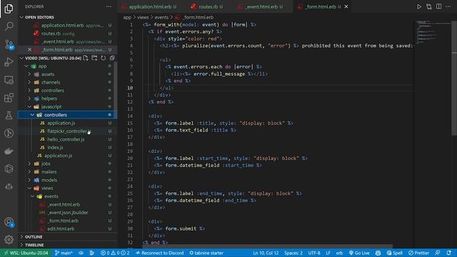Change end of line sequence LF
The image size is (457, 257).
(x=328, y=253)
